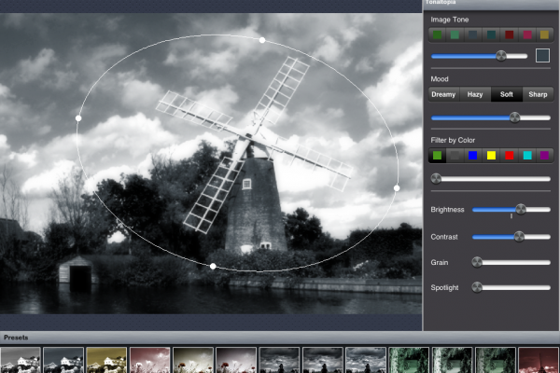Choose the slate gray Image Tone swatch

473,35
